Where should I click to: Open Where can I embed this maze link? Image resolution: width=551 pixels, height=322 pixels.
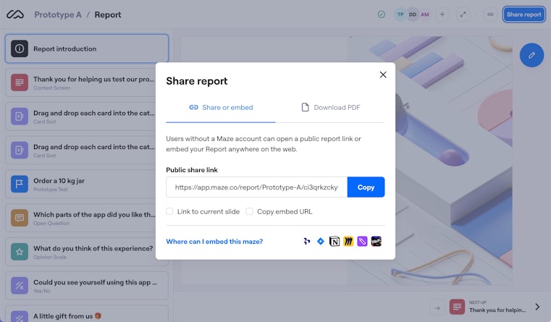[214, 241]
